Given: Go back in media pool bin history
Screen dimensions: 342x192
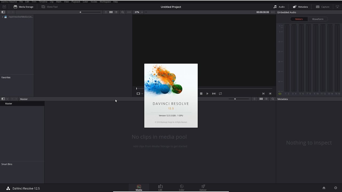Looking at the screenshot, I should pos(12,99).
